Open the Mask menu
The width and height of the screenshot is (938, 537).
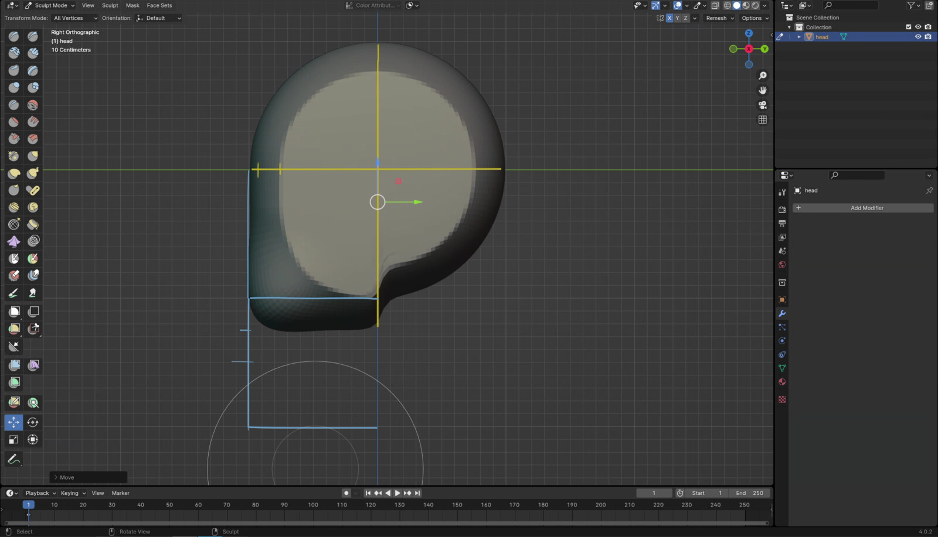132,5
